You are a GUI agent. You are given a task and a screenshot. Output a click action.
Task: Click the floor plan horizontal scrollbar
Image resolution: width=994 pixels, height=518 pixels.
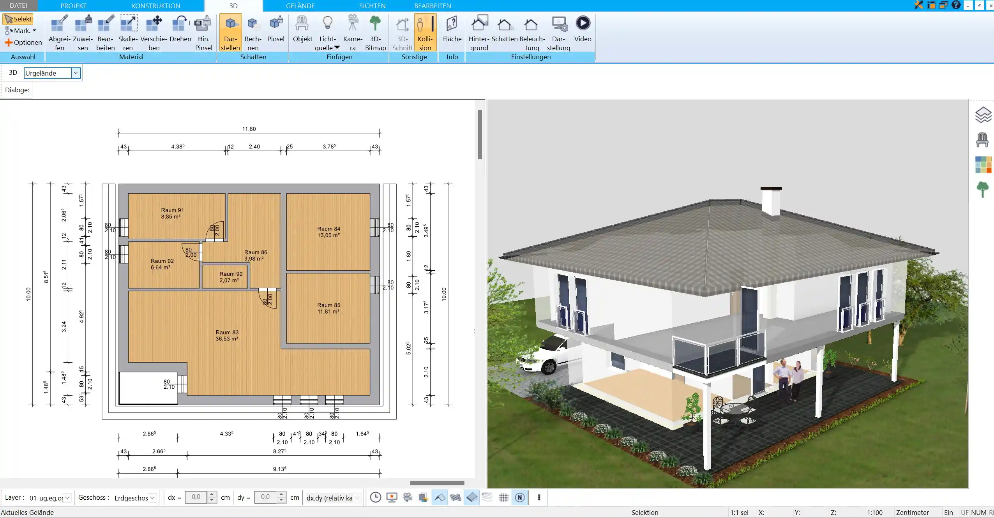tap(437, 483)
